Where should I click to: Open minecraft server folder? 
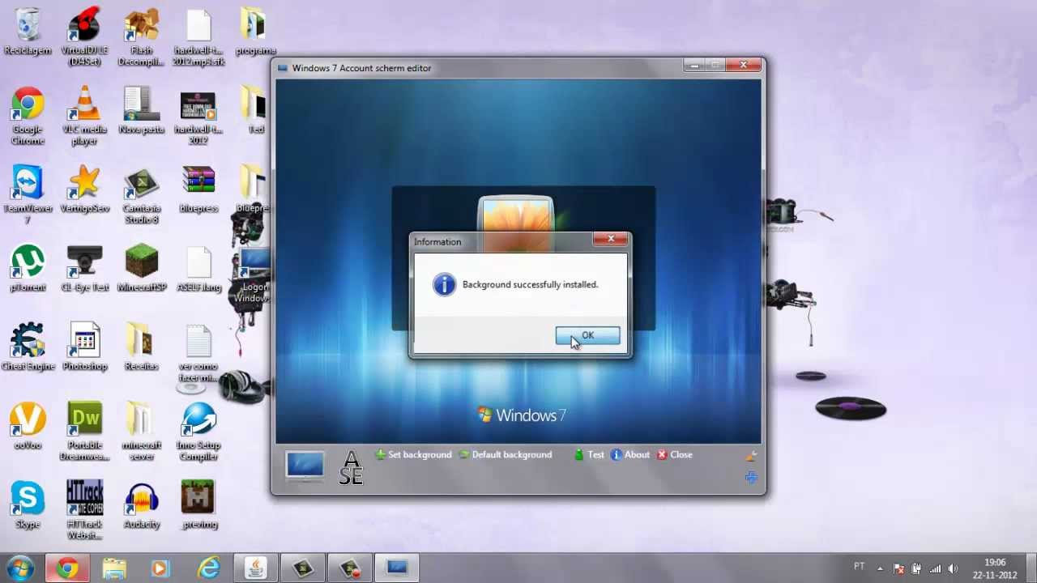click(x=142, y=432)
